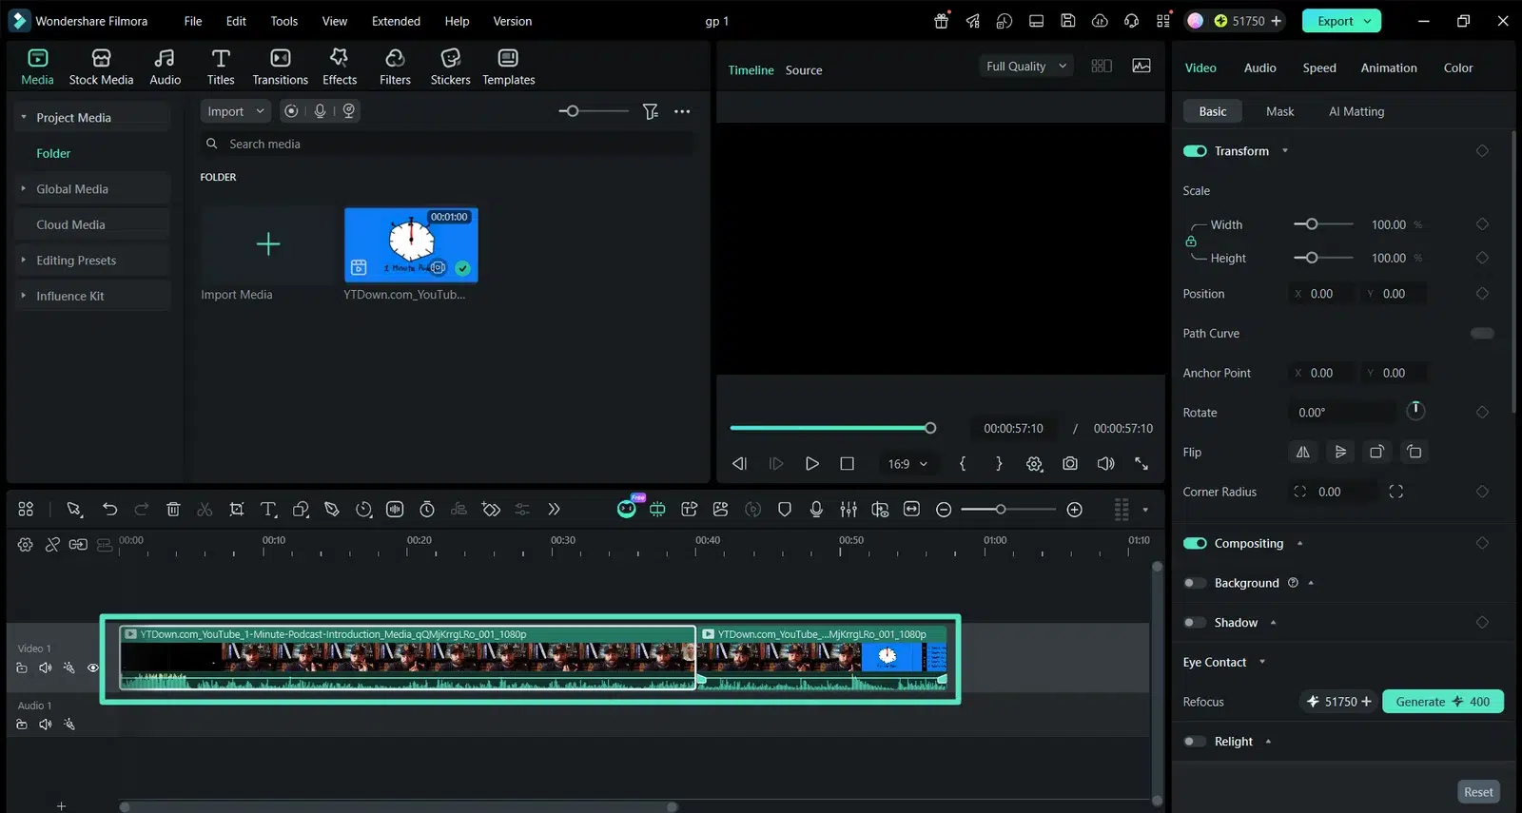Click the thumbnail size slider in media panel
This screenshot has height=813, width=1522.
[594, 111]
